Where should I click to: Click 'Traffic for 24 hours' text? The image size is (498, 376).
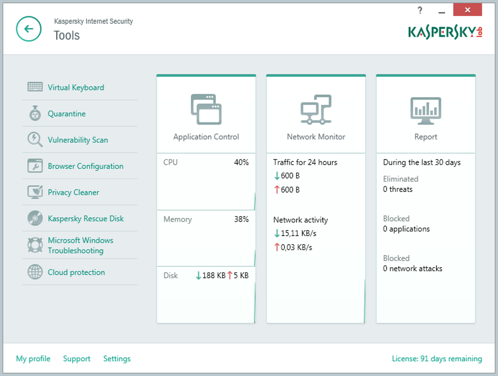(x=305, y=162)
